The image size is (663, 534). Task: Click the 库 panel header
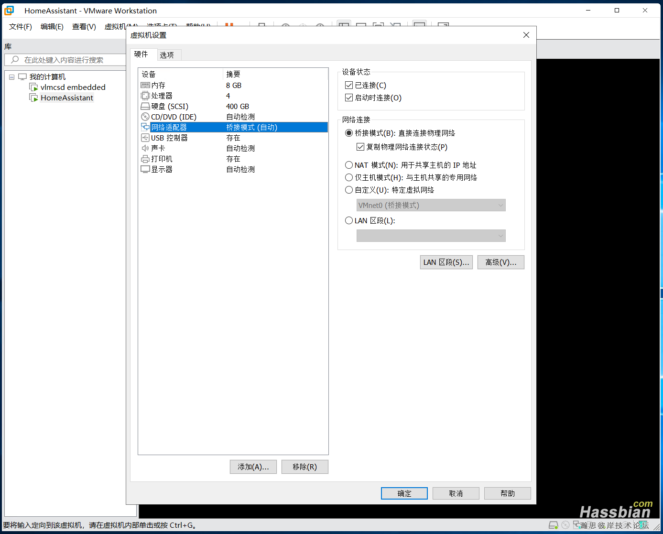pos(8,46)
